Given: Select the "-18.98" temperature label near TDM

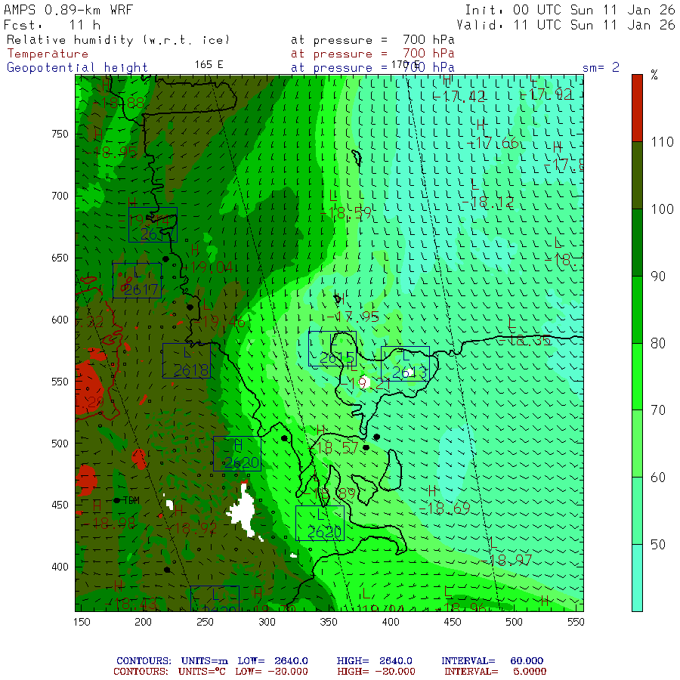Looking at the screenshot, I should [x=110, y=524].
